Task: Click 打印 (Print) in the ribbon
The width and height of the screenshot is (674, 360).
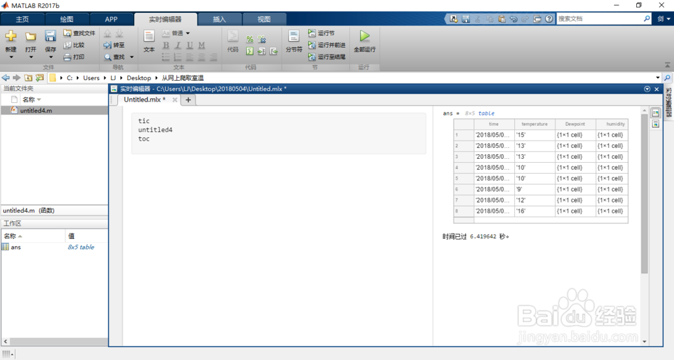Action: point(74,57)
